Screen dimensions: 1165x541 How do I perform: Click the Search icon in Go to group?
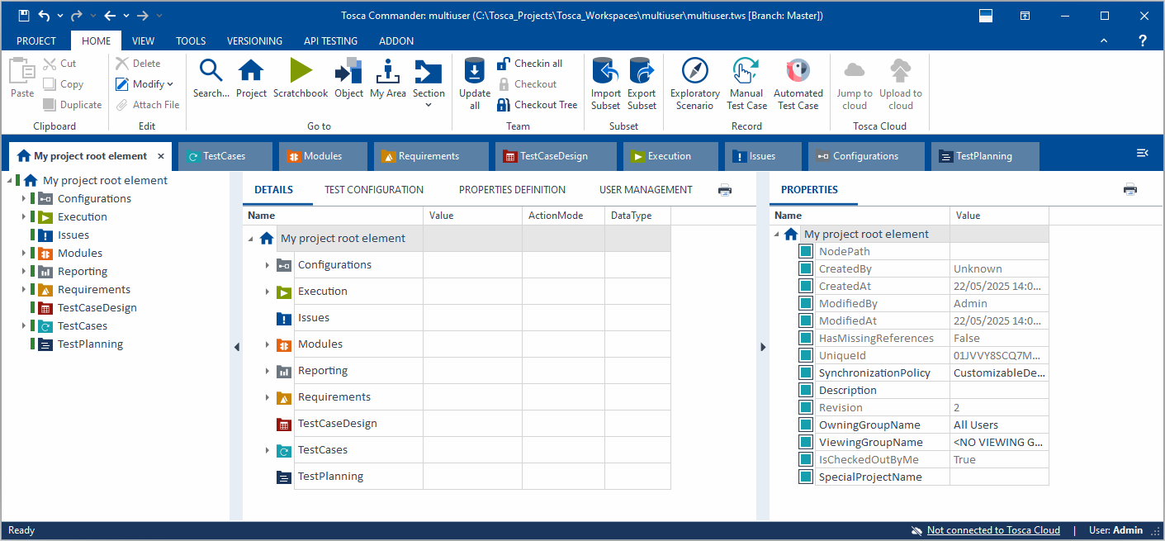pyautogui.click(x=211, y=72)
